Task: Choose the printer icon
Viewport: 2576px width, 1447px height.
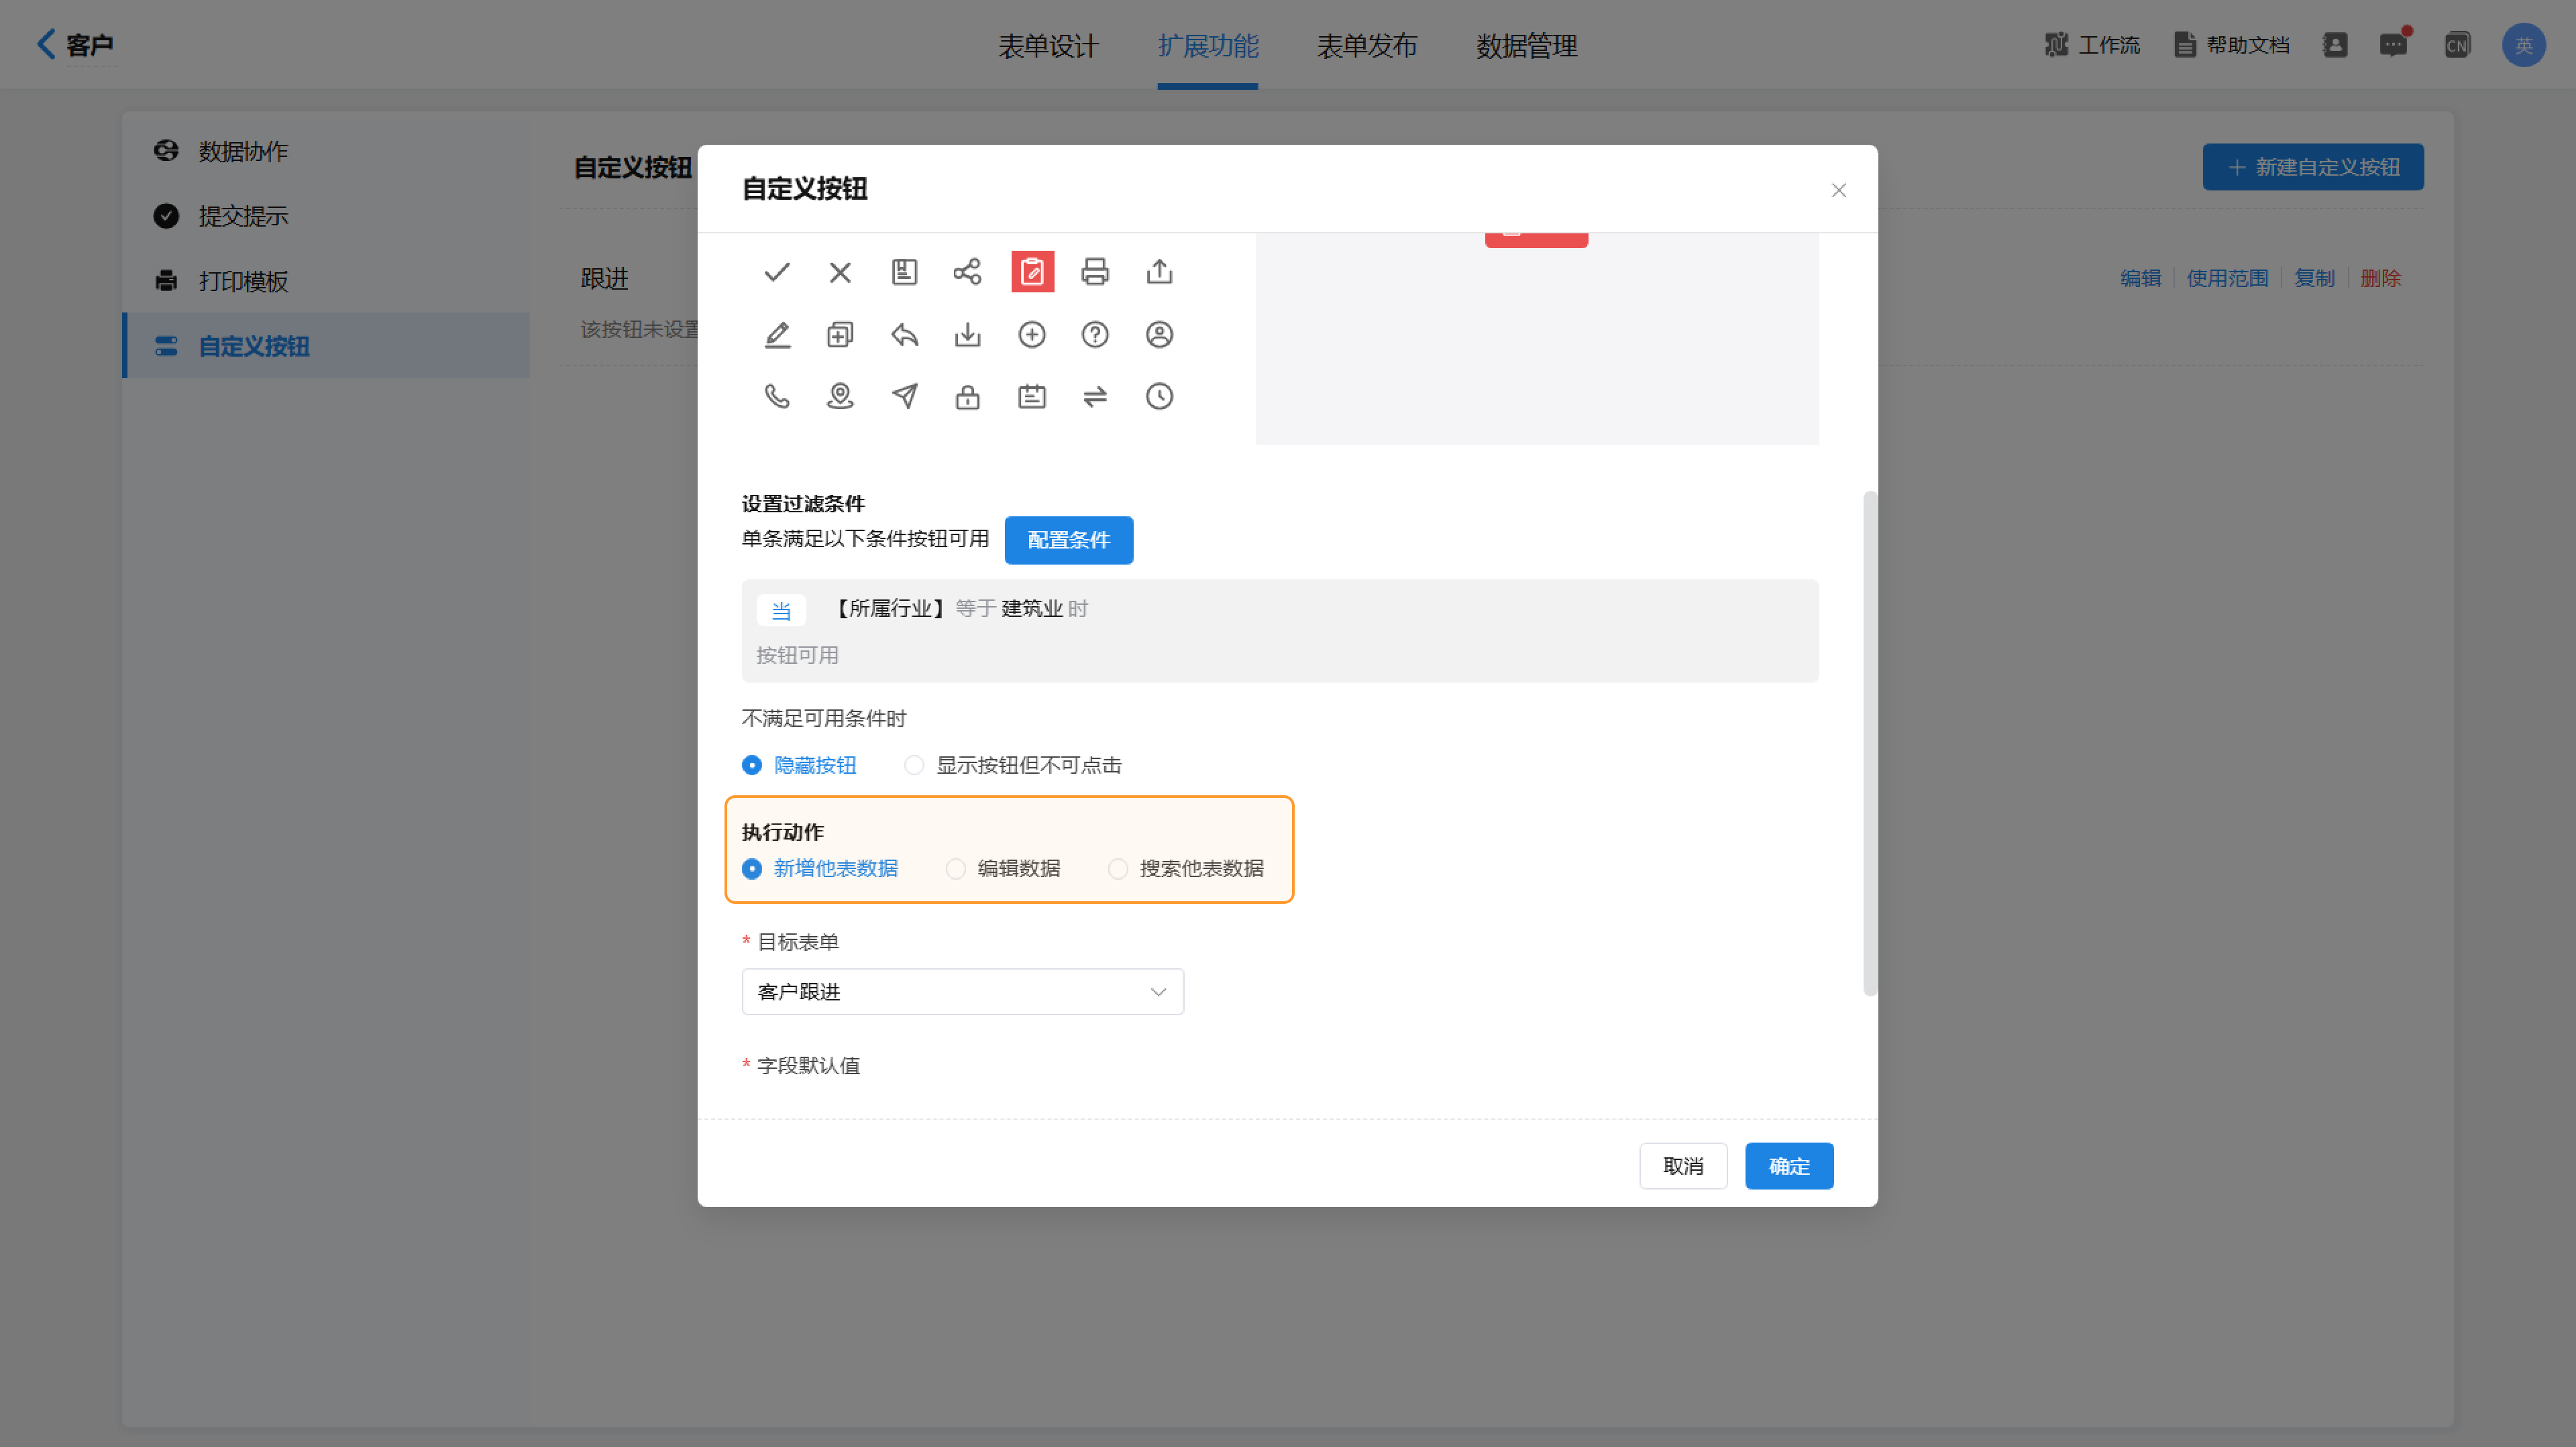Action: click(x=1095, y=272)
